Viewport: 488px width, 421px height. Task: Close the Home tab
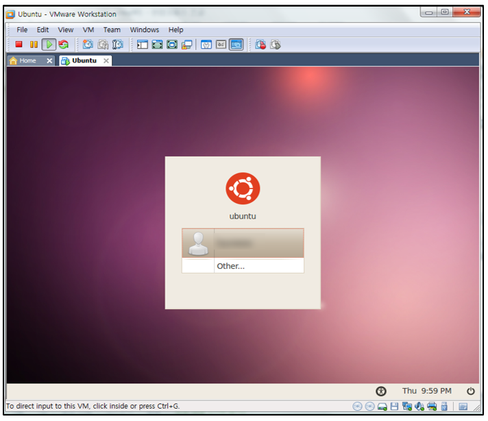(x=49, y=61)
